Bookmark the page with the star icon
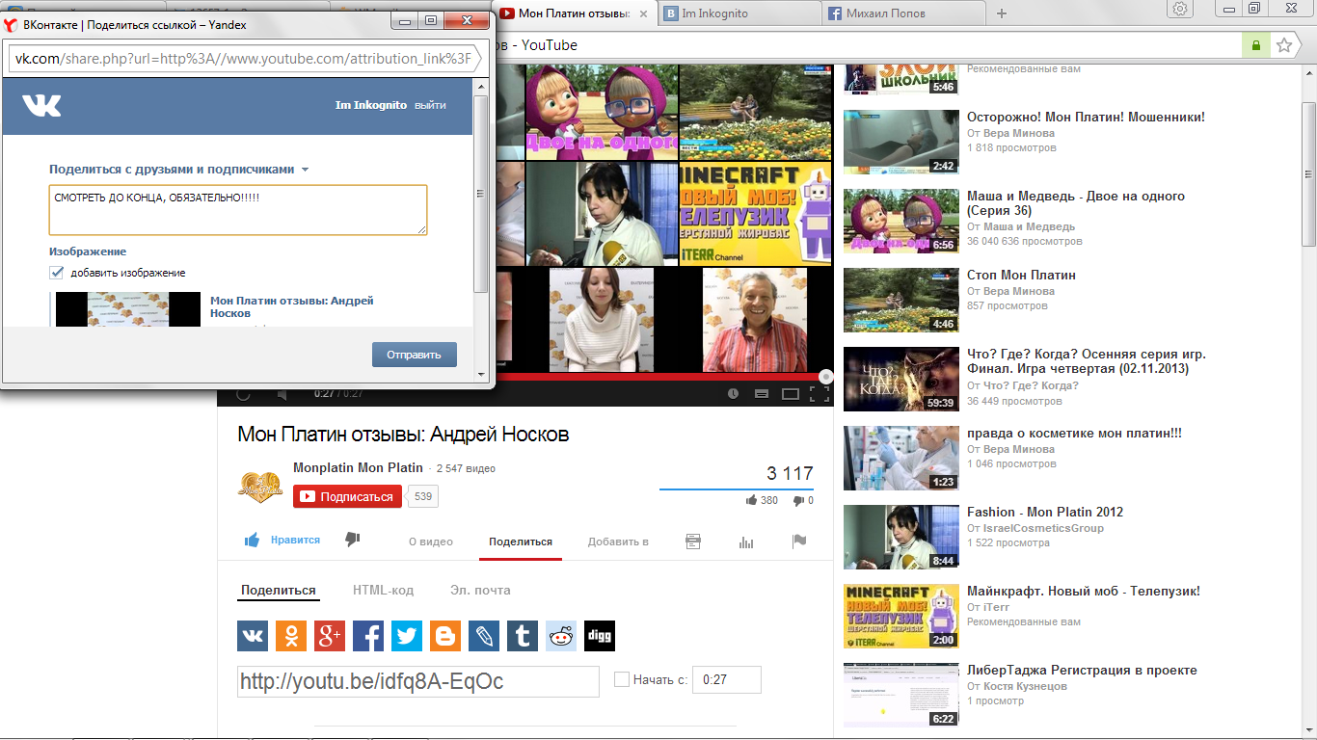 pos(1284,45)
